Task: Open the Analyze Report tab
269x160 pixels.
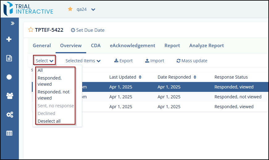Action: pyautogui.click(x=206, y=46)
